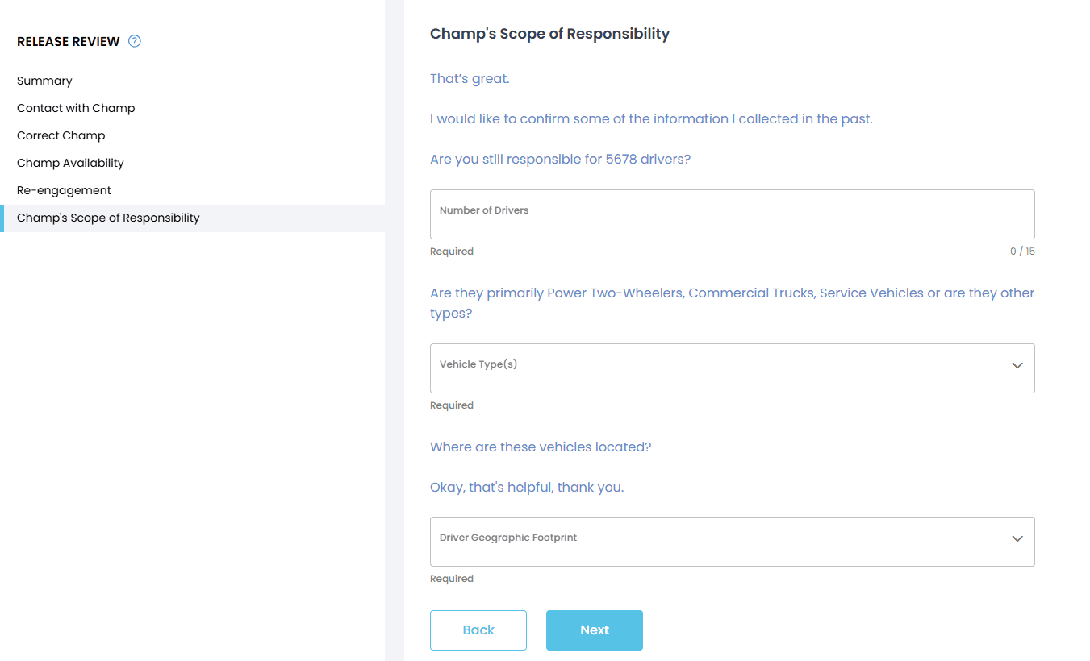The height and width of the screenshot is (661, 1090).
Task: Go to Contact with Champ
Action: [76, 108]
